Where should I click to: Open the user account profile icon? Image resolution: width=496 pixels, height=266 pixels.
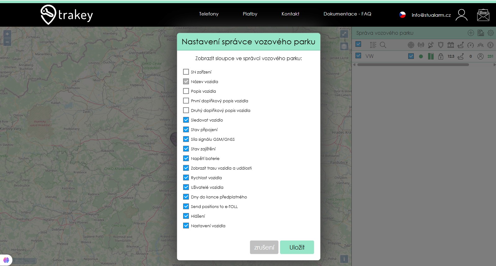click(461, 15)
